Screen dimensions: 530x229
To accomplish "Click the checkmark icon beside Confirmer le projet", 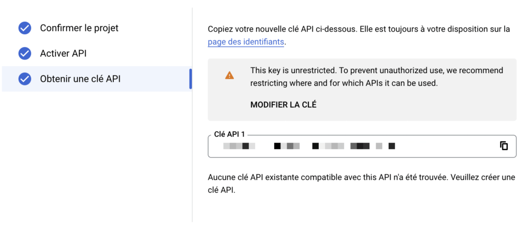I will 25,28.
